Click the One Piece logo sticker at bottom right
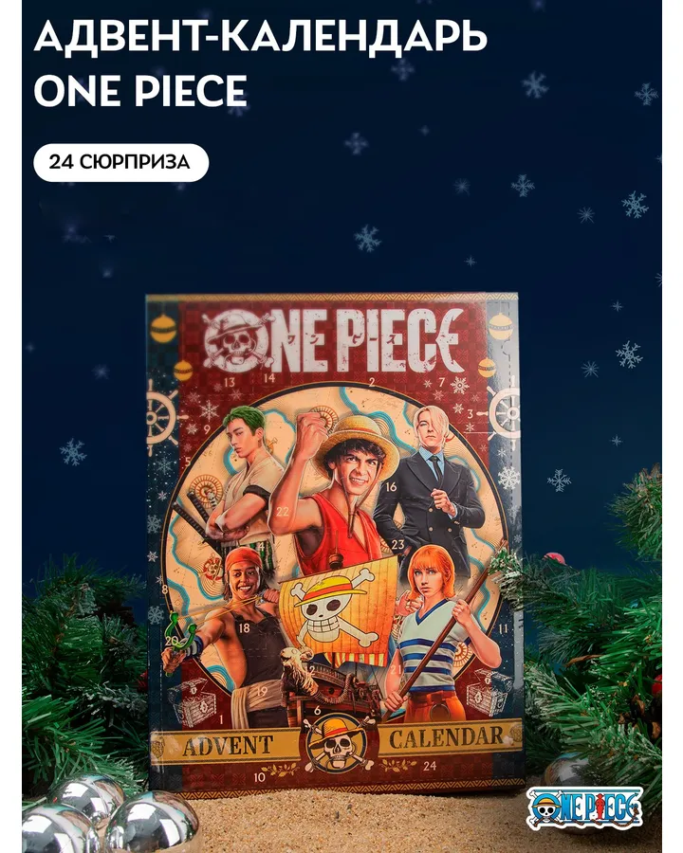 coord(585,808)
